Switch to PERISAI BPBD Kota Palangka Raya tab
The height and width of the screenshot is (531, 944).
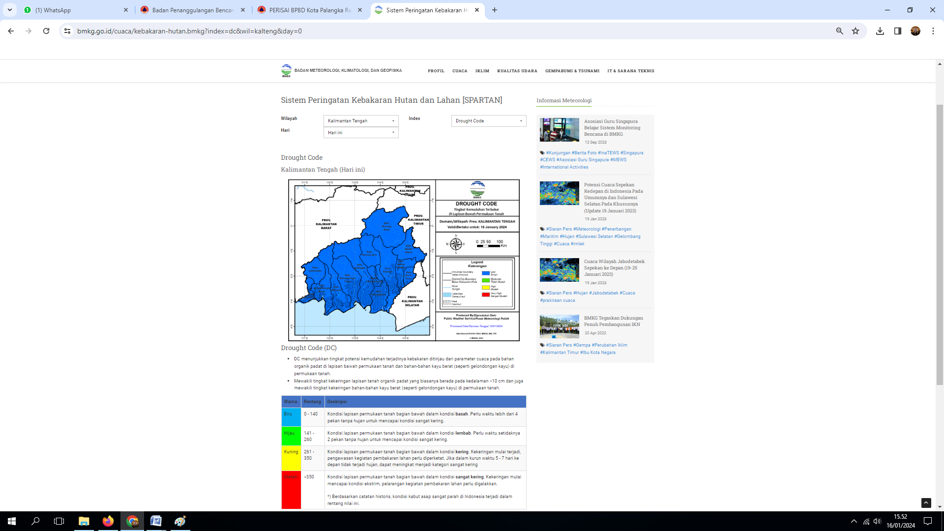[x=310, y=10]
